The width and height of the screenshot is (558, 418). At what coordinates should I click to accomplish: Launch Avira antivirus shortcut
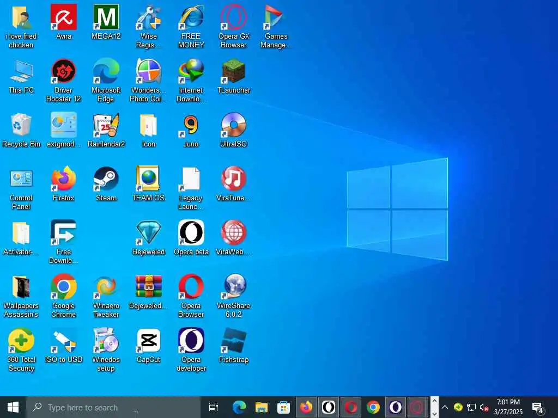tap(64, 22)
